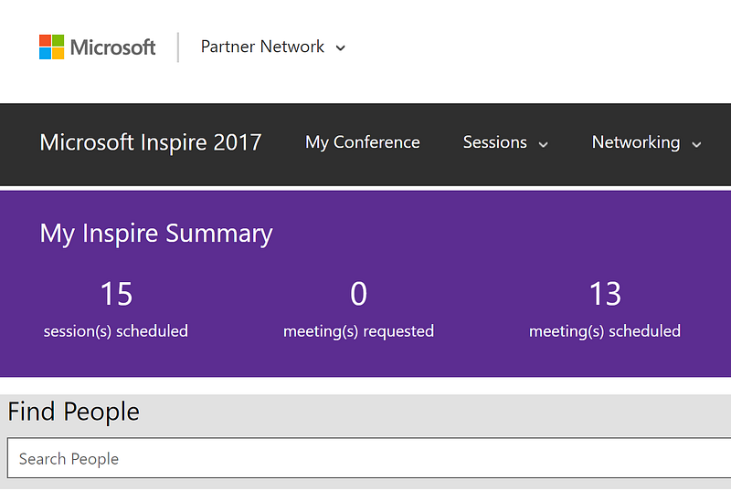Screen dimensions: 731x501
Task: Click the 15 sessions count
Action: (x=117, y=294)
